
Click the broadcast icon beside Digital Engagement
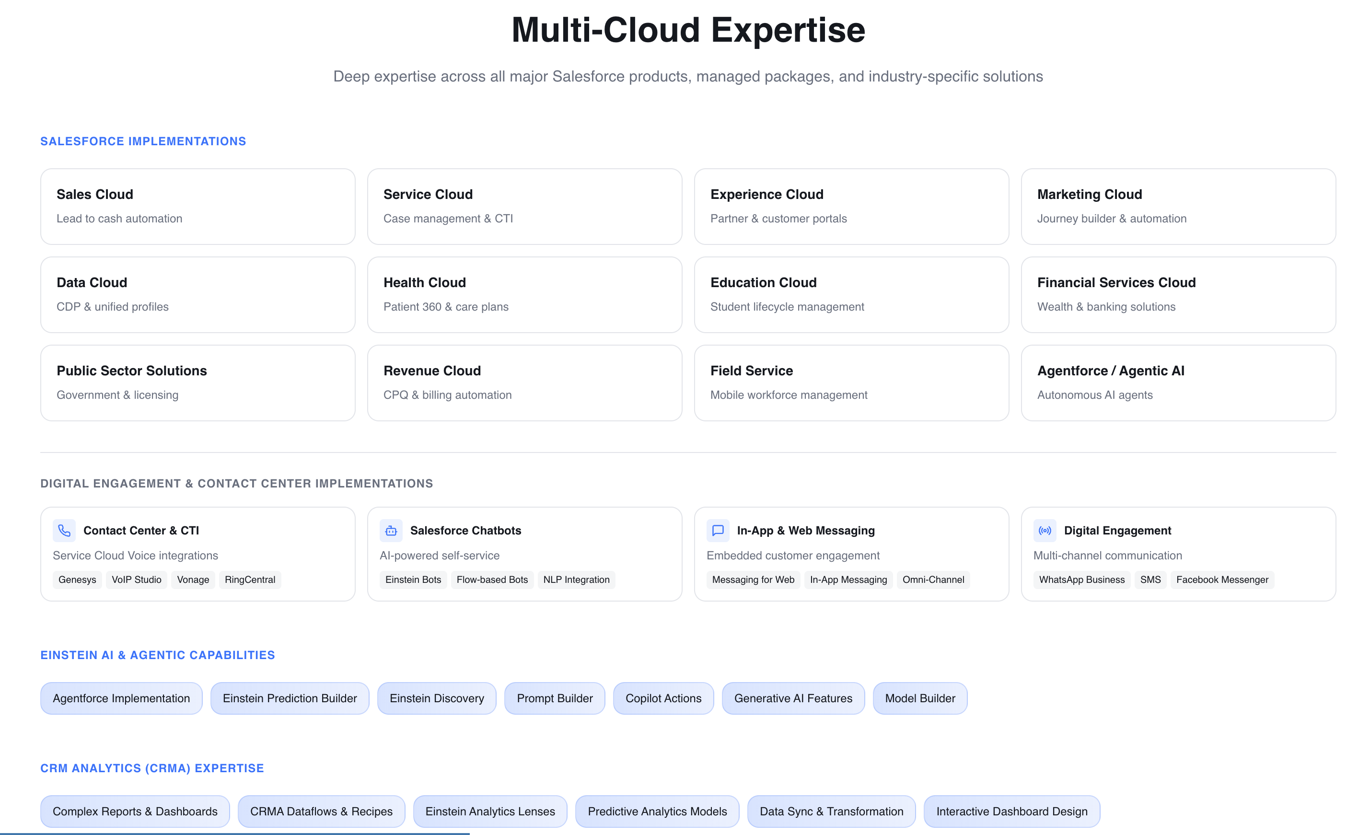click(1045, 530)
